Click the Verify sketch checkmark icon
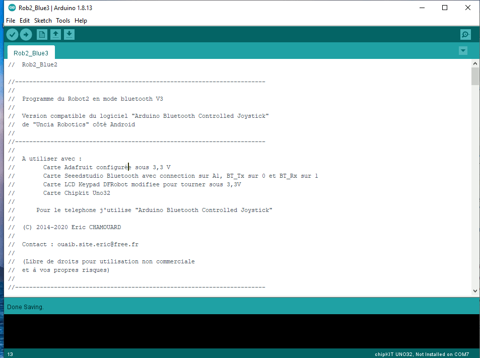Image resolution: width=480 pixels, height=358 pixels. [12, 35]
